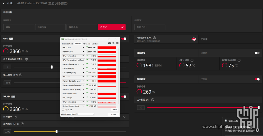Select the 自定义 tuning preset
The height and width of the screenshot is (136, 263).
coord(112,27)
